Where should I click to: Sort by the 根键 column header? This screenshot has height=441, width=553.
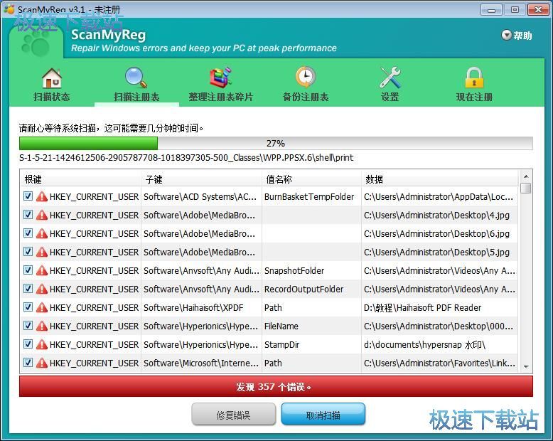click(80, 179)
